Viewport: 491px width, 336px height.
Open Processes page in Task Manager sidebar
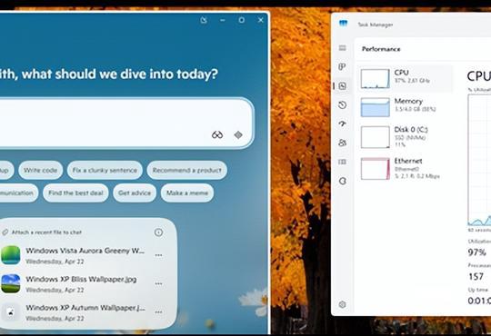[x=342, y=66]
